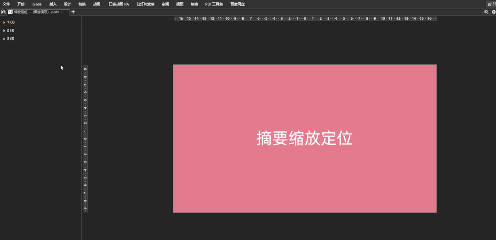Switch to the 审阅 tab
This screenshot has width=496, height=240.
click(165, 4)
